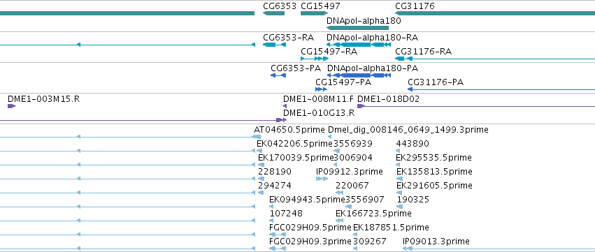Open the FGC029H09.5prime label

310,228
